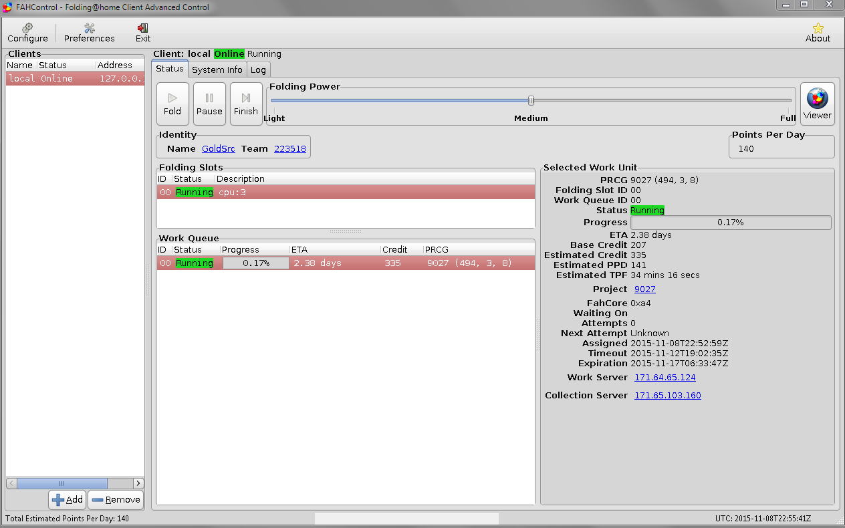The image size is (845, 528).
Task: Click the FahCore 0xa4 value
Action: (640, 303)
